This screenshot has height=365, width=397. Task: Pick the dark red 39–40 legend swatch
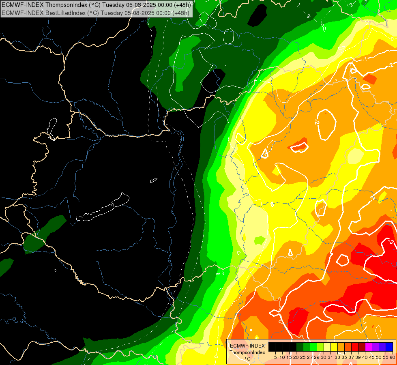pos(362,347)
